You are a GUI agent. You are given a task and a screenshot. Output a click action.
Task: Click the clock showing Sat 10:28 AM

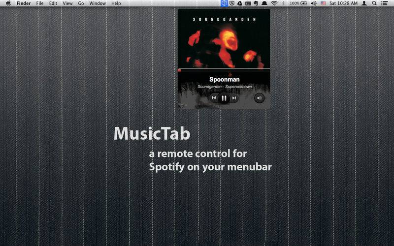[343, 3]
